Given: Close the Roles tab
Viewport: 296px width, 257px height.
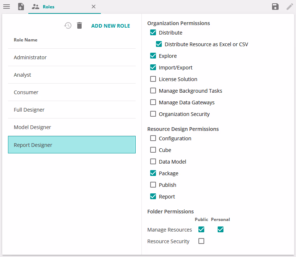Looking at the screenshot, I should click(x=93, y=7).
